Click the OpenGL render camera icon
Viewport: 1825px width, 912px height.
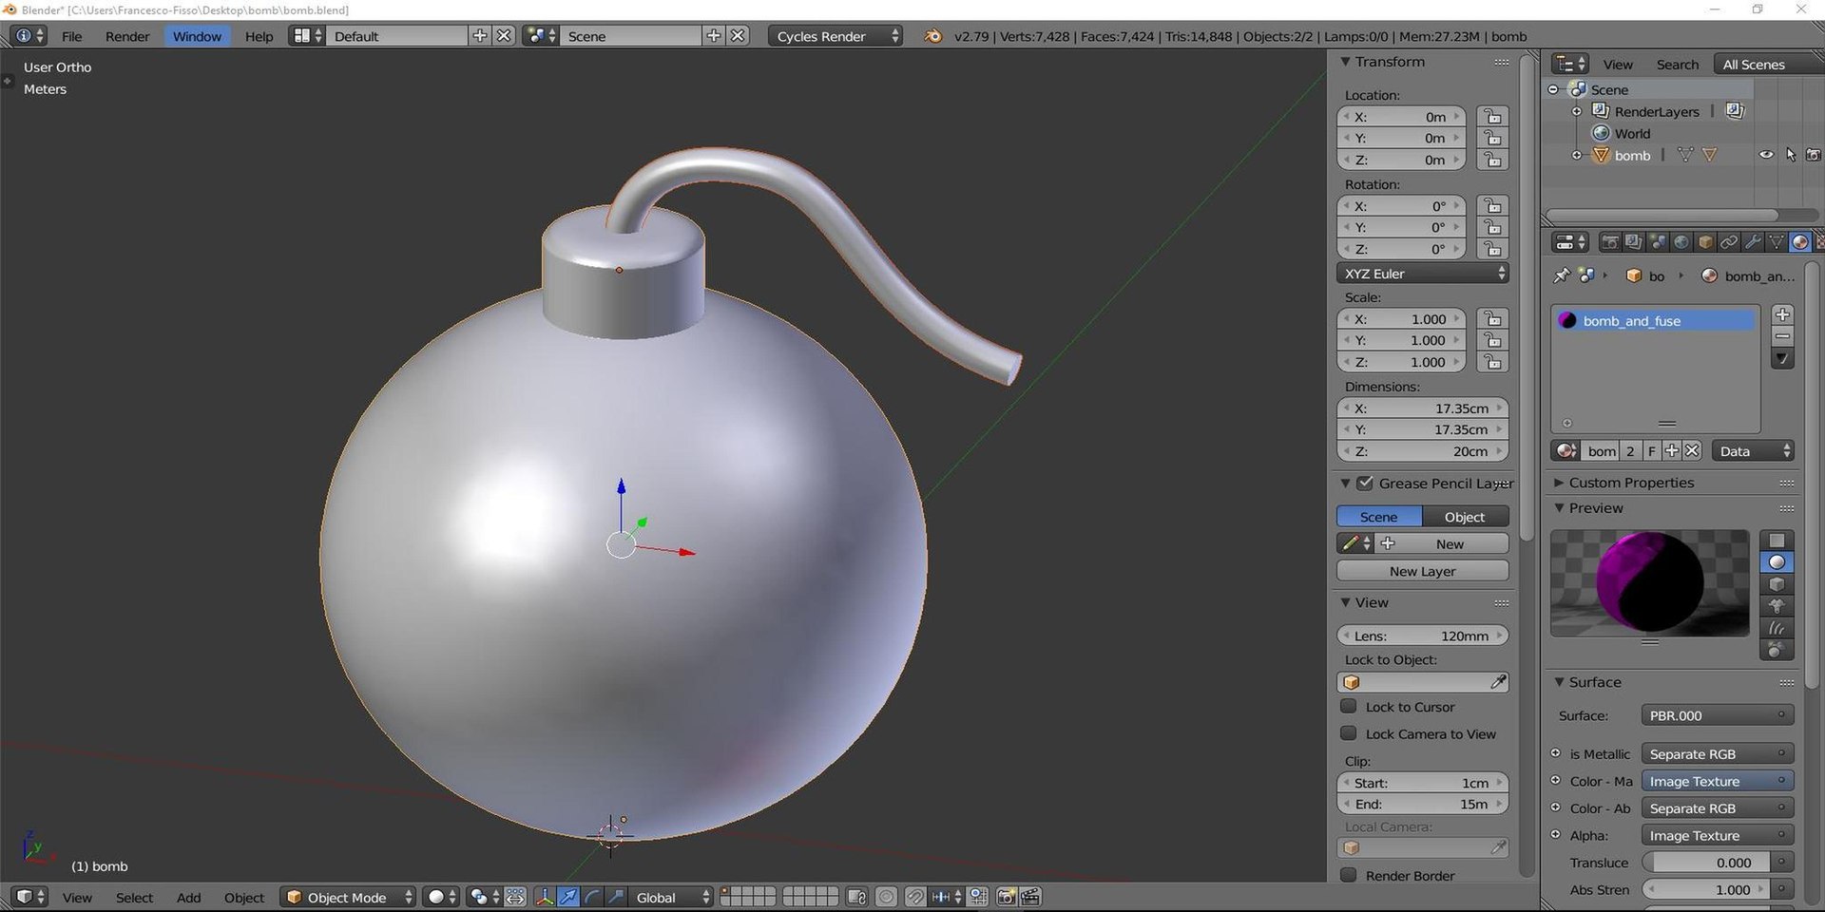(1006, 897)
